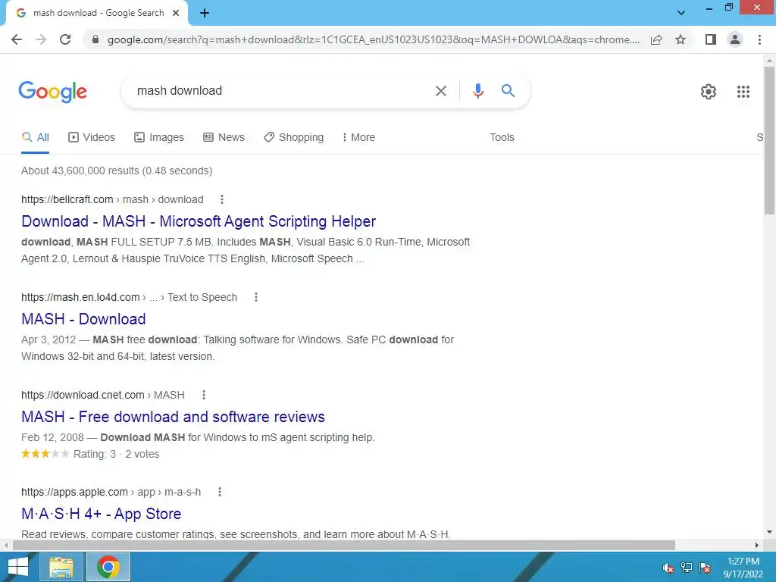
Task: Click the mash.en.lo4d.com URL breadcrumb
Action: (x=129, y=297)
